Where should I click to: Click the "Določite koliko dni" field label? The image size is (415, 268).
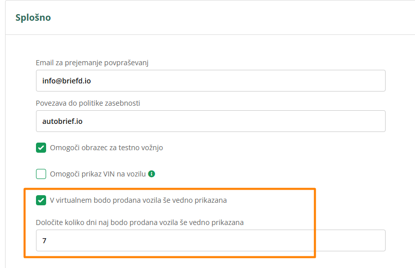(x=140, y=222)
